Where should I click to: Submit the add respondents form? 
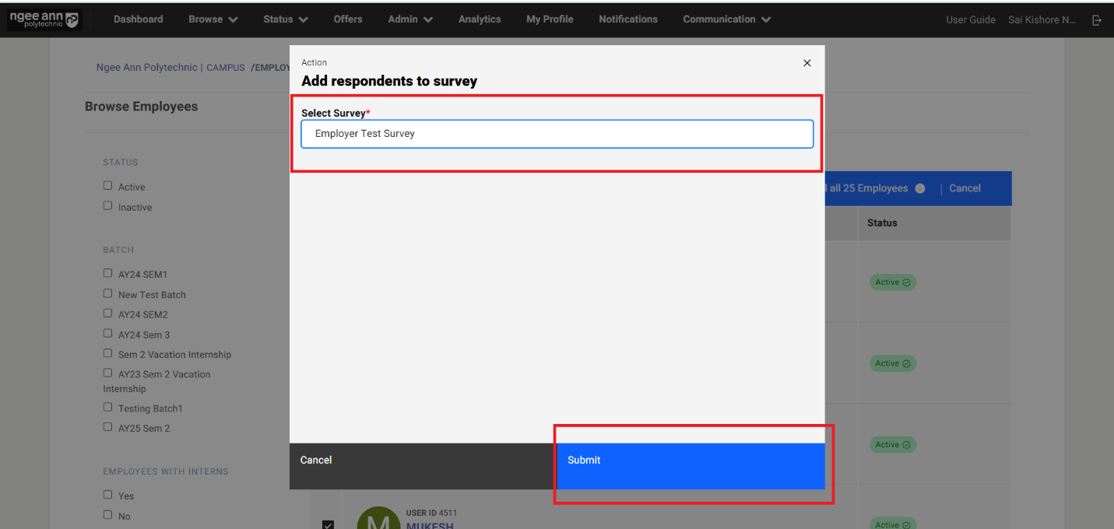click(x=690, y=461)
